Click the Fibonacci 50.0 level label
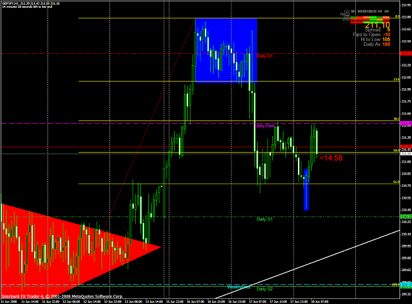 coord(396,150)
